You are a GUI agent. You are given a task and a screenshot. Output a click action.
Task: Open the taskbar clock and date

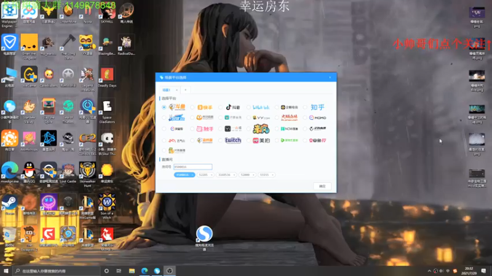(469, 270)
